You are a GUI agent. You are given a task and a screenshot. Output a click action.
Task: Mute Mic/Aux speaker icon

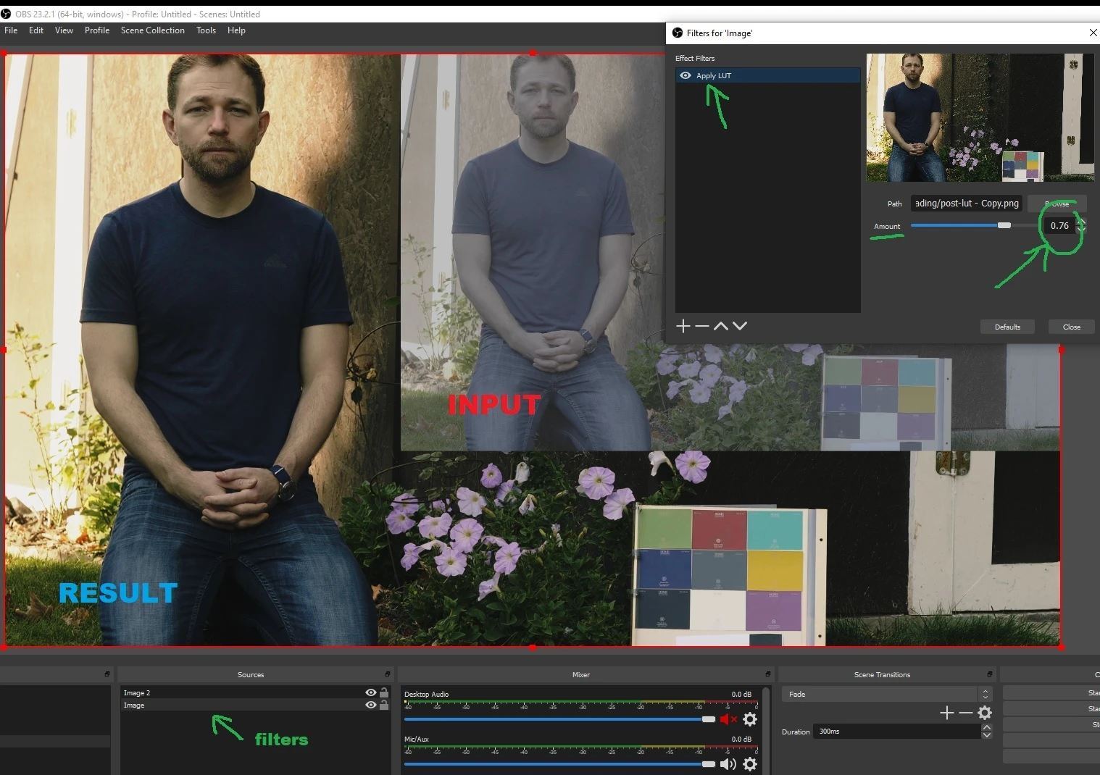click(x=728, y=763)
